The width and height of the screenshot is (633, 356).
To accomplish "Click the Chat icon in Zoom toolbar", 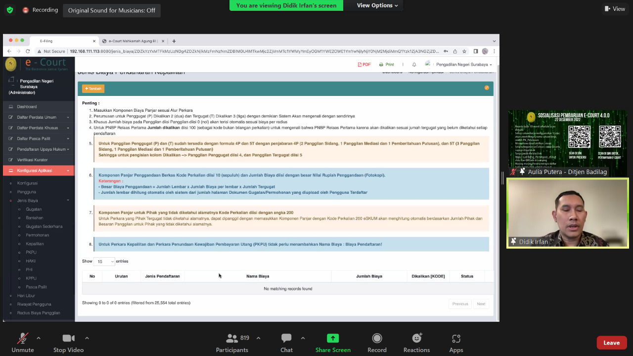I will click(x=286, y=339).
